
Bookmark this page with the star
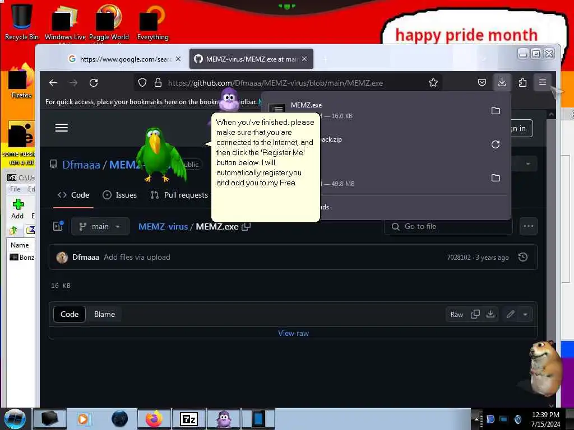click(x=433, y=83)
